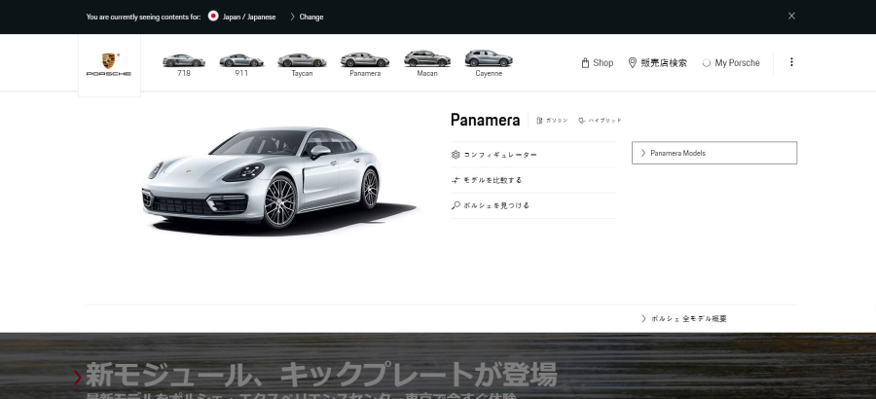The width and height of the screenshot is (876, 399).
Task: Click Change to switch country
Action: point(311,17)
